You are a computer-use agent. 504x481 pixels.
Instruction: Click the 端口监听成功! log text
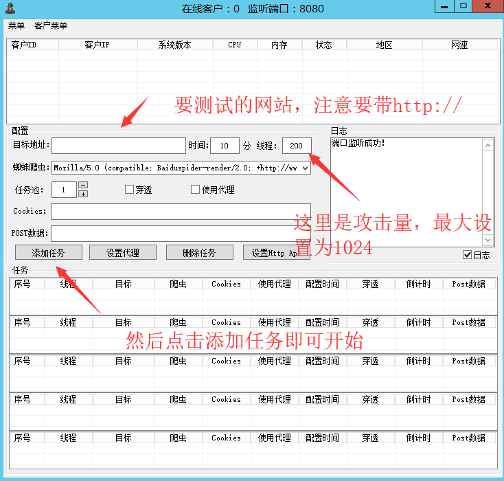pos(358,143)
